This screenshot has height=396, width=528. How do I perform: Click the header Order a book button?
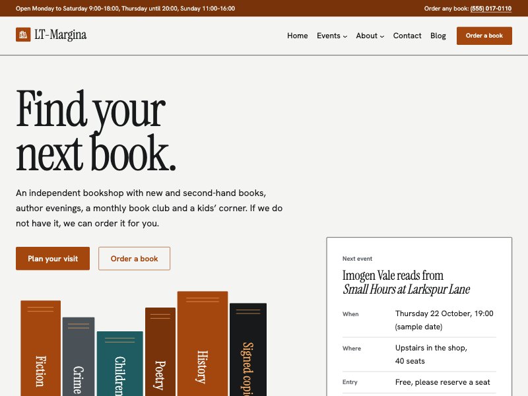pos(484,36)
